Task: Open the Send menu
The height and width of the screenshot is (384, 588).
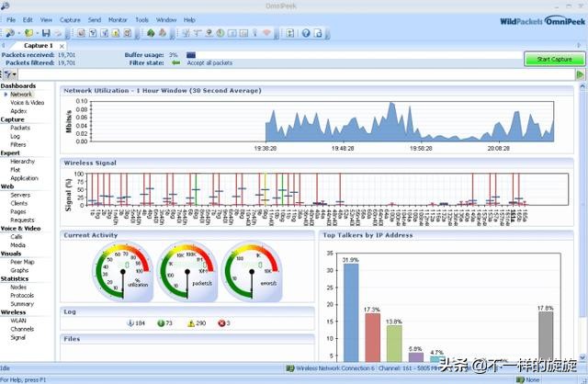Action: pos(95,20)
